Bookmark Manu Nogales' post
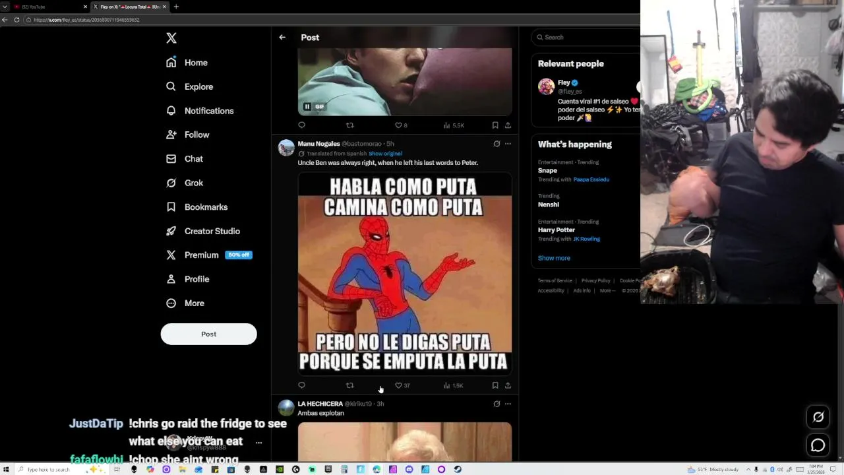 pyautogui.click(x=495, y=385)
